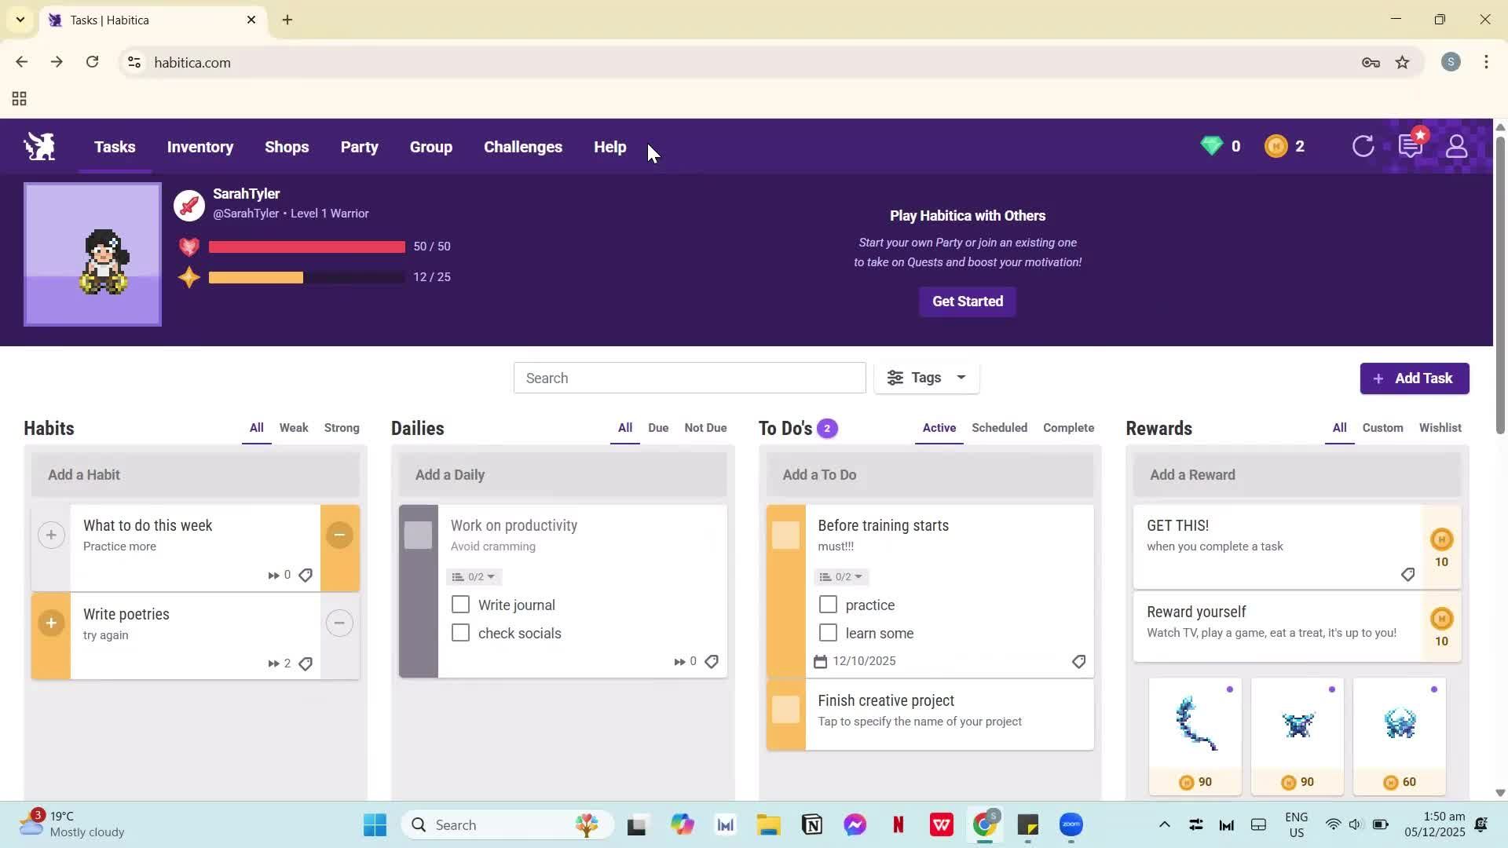Check the Write journal checklist item
Image resolution: width=1508 pixels, height=848 pixels.
point(459,604)
